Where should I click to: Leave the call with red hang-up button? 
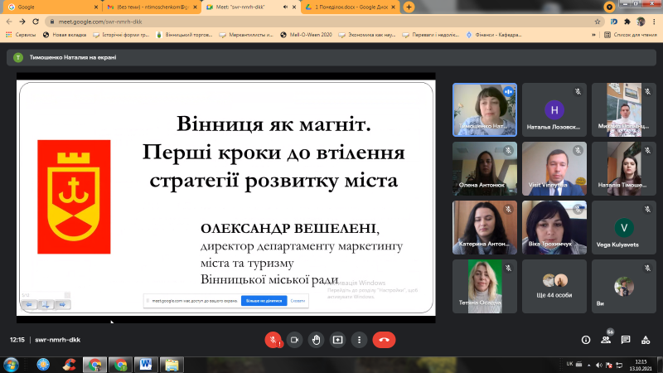384,340
